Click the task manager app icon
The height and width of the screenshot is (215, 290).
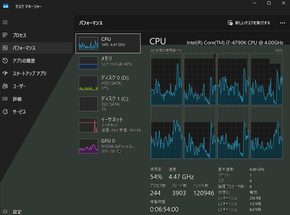pyautogui.click(x=6, y=6)
